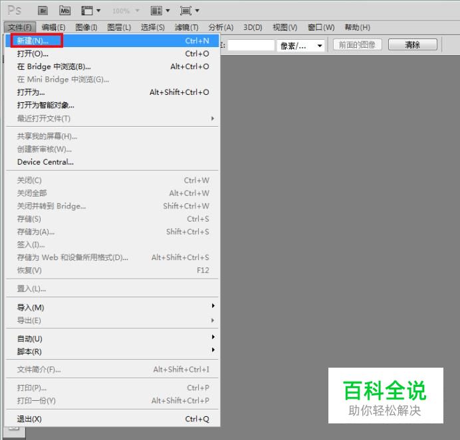
Task: Open 文件简介(F)... entry
Action: 112,370
